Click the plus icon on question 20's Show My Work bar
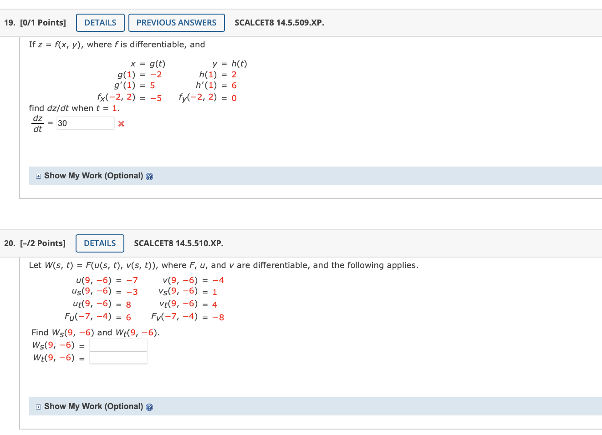The height and width of the screenshot is (435, 602). pos(39,406)
